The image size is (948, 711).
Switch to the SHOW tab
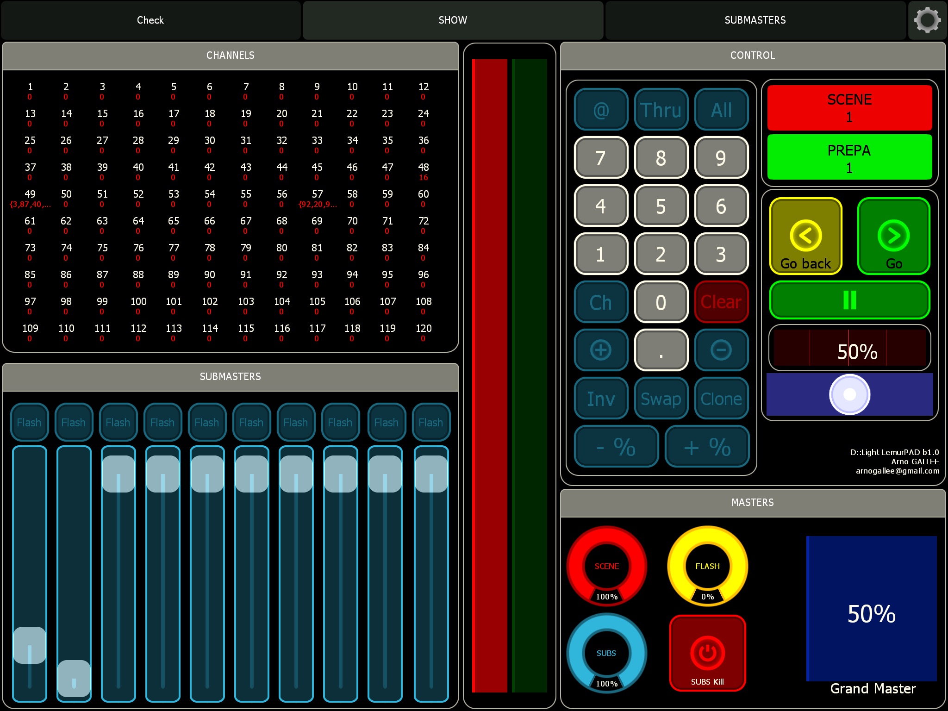(x=453, y=20)
